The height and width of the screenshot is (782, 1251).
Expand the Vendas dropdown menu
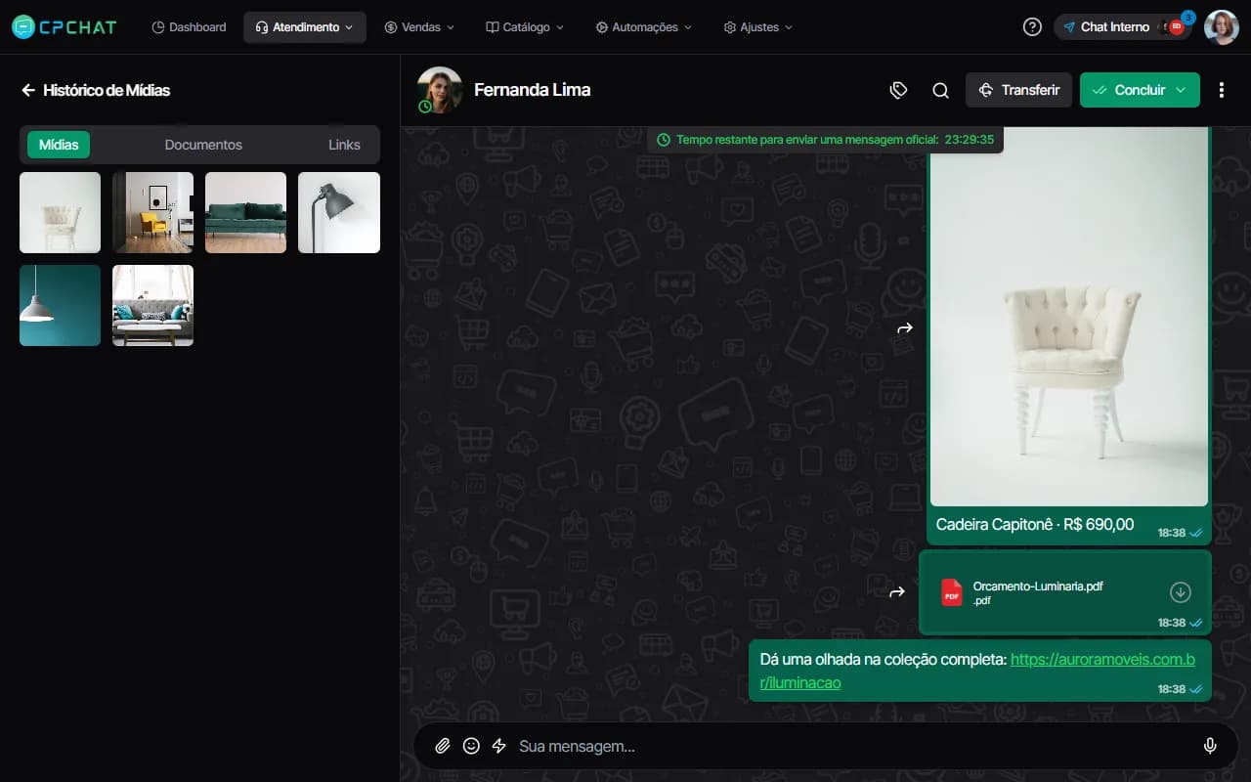[420, 27]
